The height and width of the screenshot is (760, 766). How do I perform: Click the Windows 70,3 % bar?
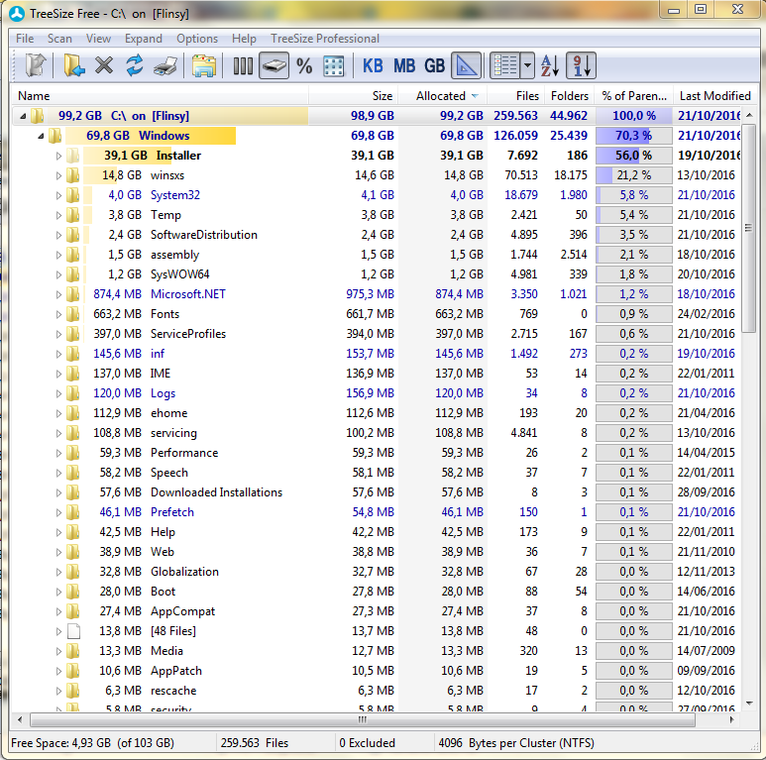pos(633,136)
